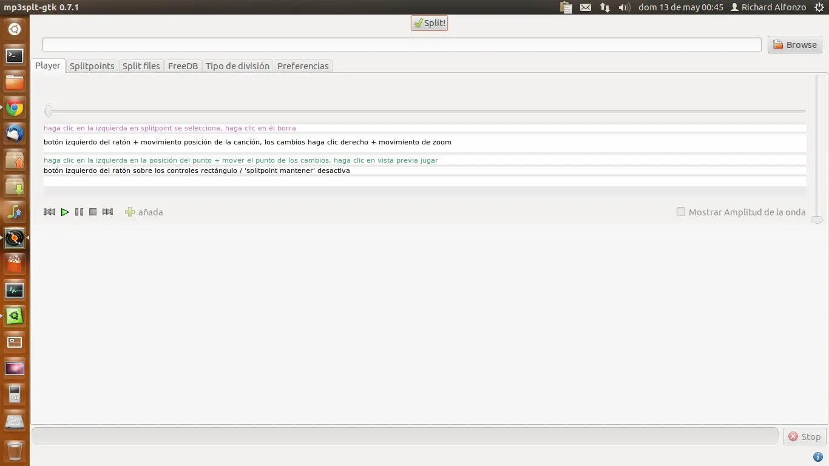Open System Monitor from the launcher

[x=15, y=290]
